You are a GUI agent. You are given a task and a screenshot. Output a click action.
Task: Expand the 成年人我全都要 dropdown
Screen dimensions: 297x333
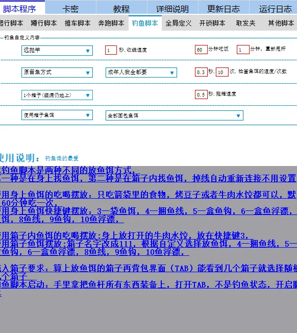coord(141,73)
